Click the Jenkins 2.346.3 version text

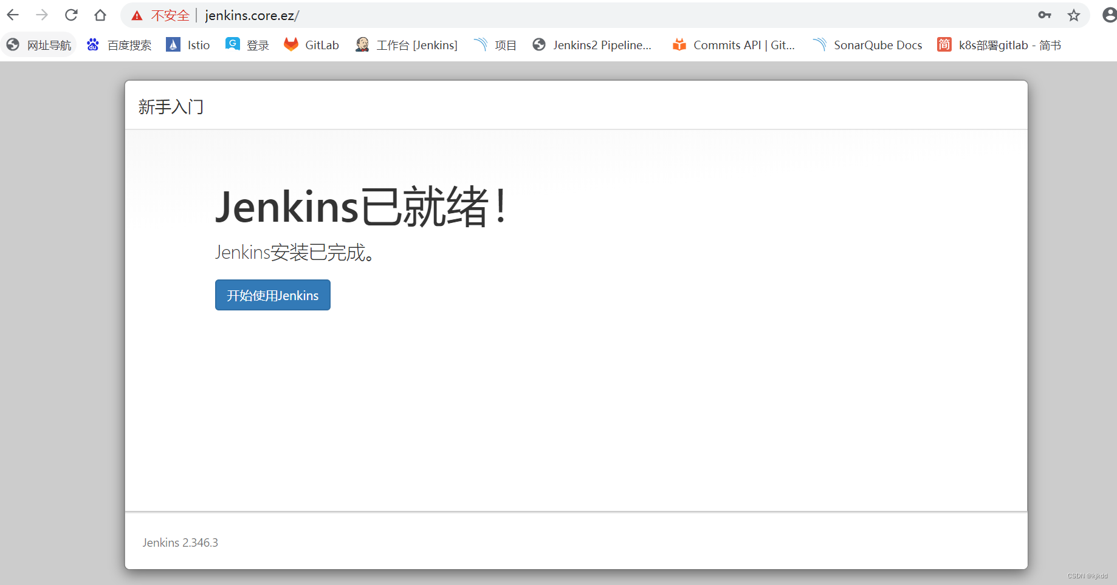pyautogui.click(x=180, y=542)
